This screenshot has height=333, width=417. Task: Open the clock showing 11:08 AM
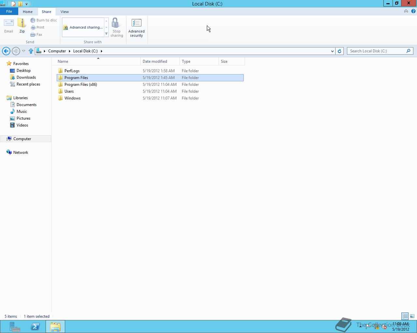pyautogui.click(x=400, y=324)
